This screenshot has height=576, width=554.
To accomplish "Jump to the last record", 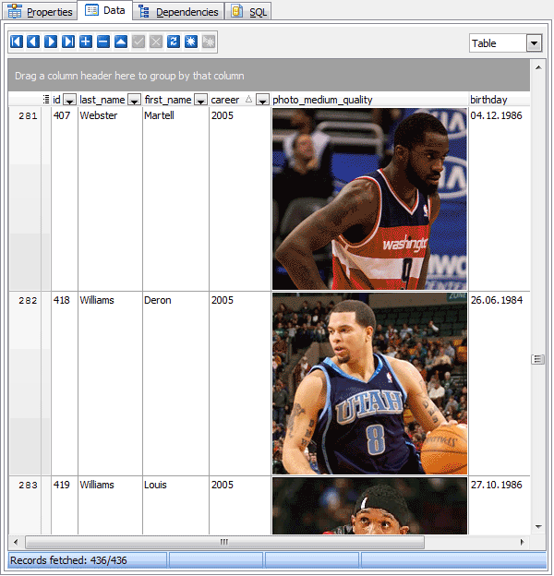I will (x=68, y=42).
